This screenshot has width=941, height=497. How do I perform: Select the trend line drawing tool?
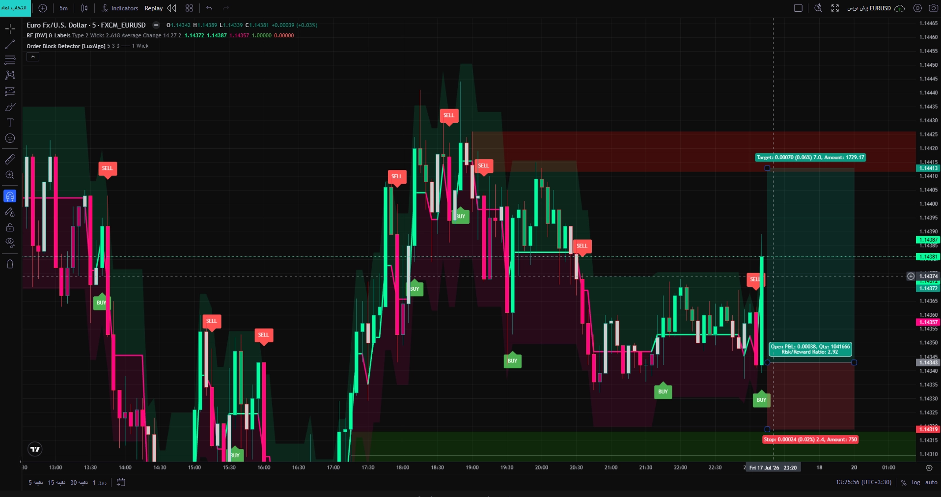click(x=10, y=45)
